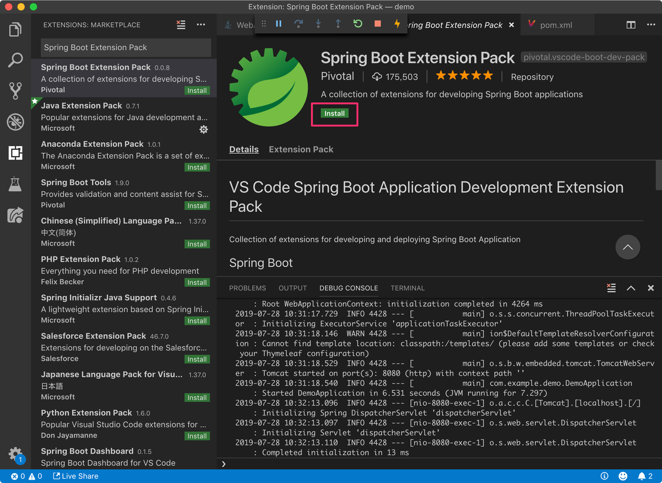Click the debug console input prompt
662x483 pixels.
[x=439, y=464]
